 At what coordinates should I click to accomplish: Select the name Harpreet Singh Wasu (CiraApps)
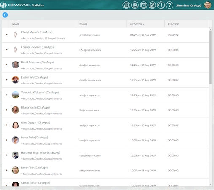click(x=41, y=152)
